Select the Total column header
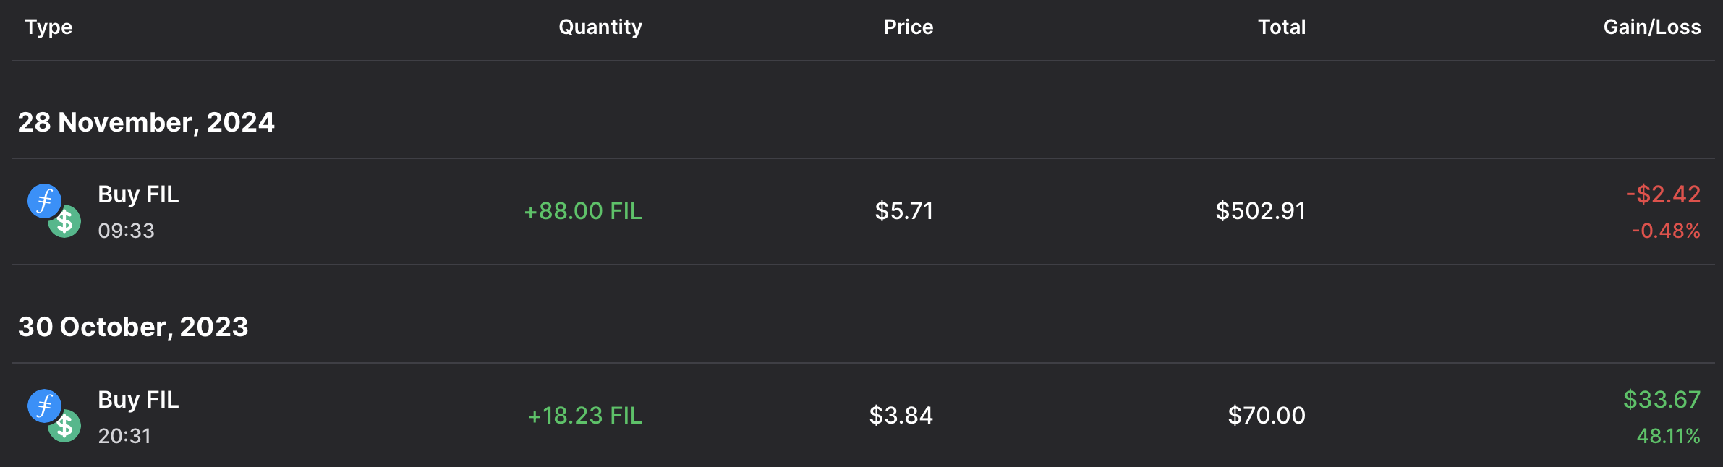This screenshot has width=1723, height=467. (1281, 27)
